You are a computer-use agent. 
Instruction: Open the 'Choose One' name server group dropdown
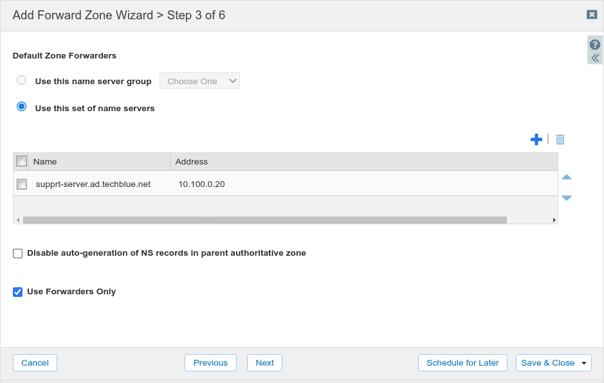coord(199,81)
